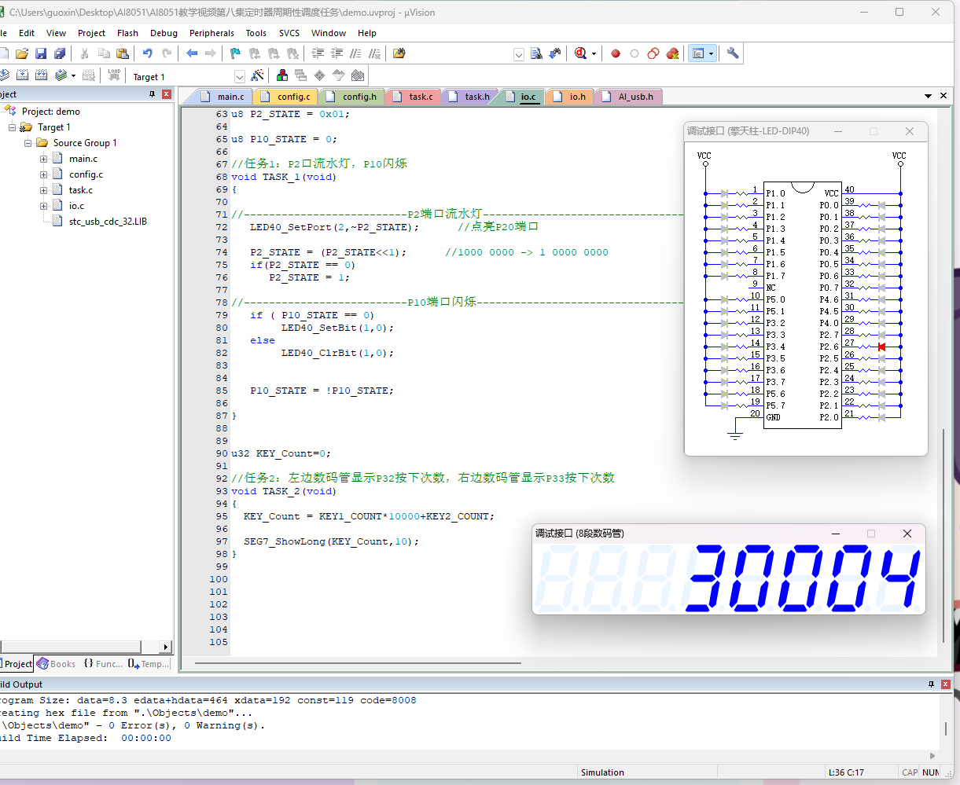Navigate forwards with the grey arrow

point(211,53)
